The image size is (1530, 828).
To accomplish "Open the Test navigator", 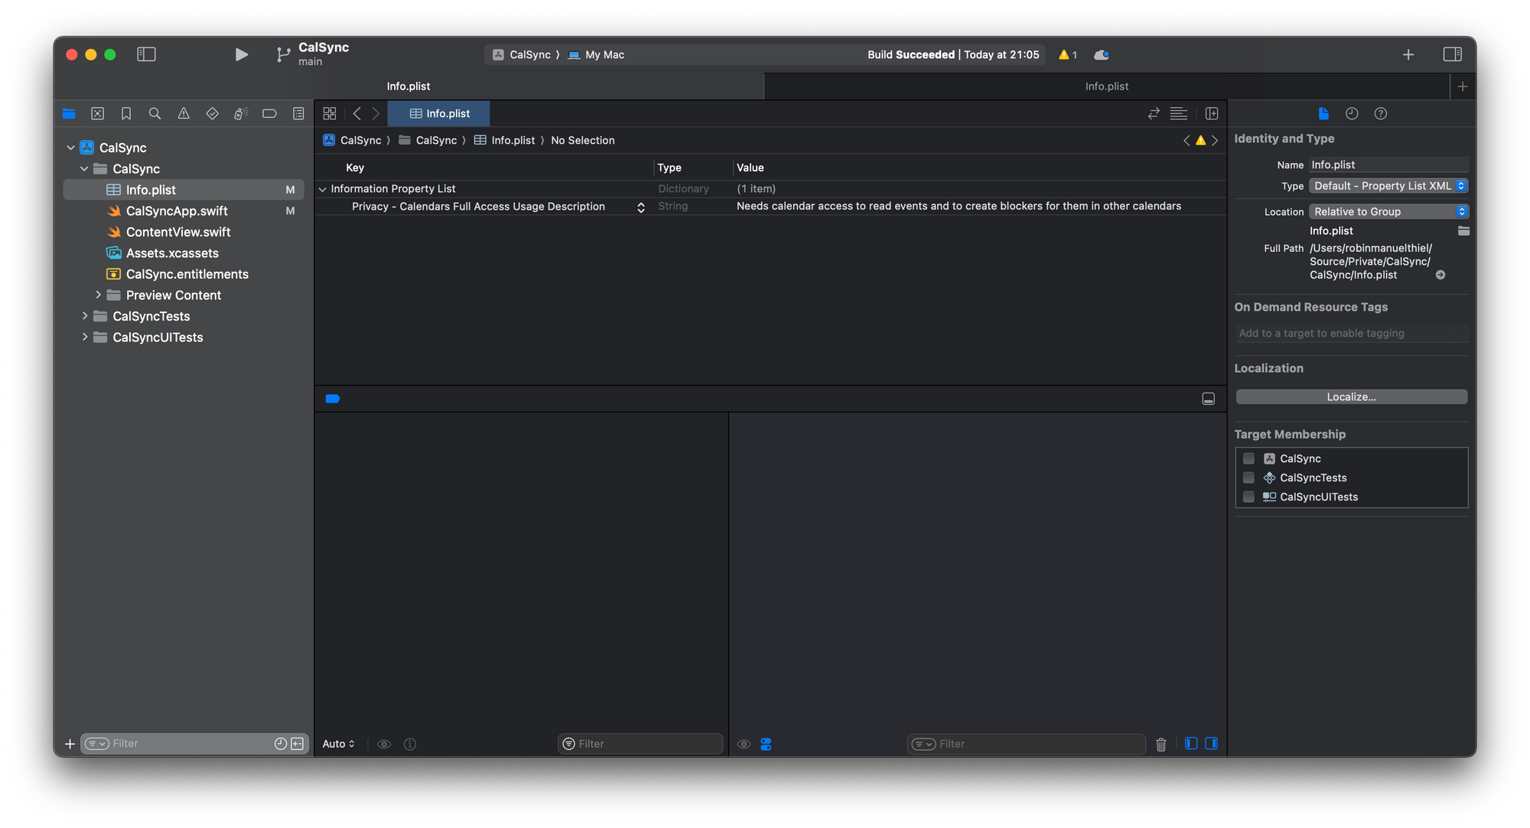I will tap(212, 113).
